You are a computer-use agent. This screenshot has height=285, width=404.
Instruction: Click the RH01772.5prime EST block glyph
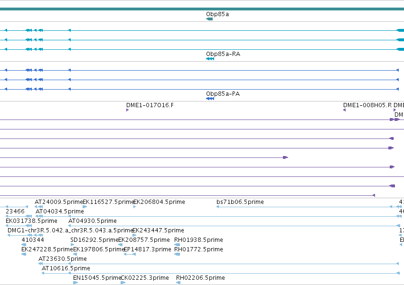coord(177,254)
